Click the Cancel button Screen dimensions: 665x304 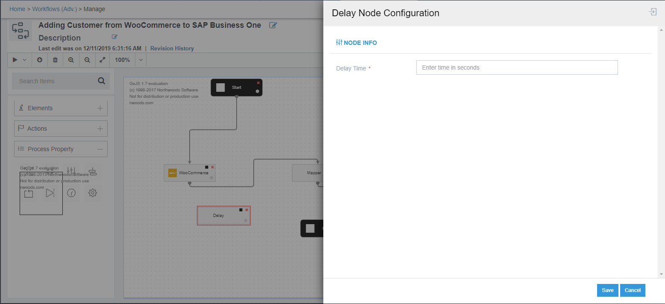[633, 290]
